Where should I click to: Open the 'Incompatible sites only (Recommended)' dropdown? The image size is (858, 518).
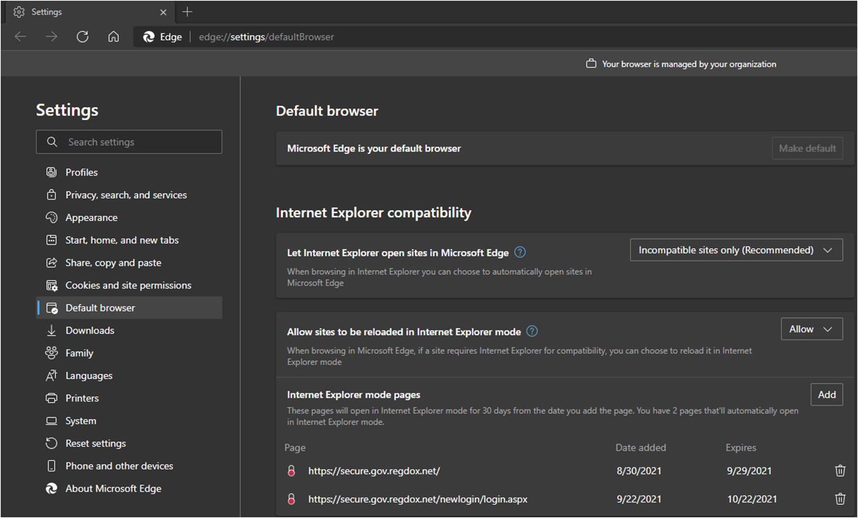click(x=736, y=250)
